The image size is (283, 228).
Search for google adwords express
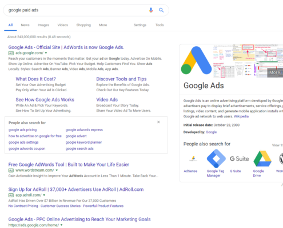[x=84, y=130]
